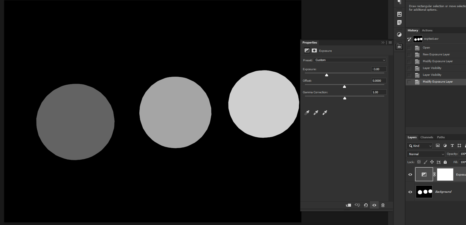Click the Fill value field in Layers
Viewport: 466px width, 225px height.
pos(462,162)
